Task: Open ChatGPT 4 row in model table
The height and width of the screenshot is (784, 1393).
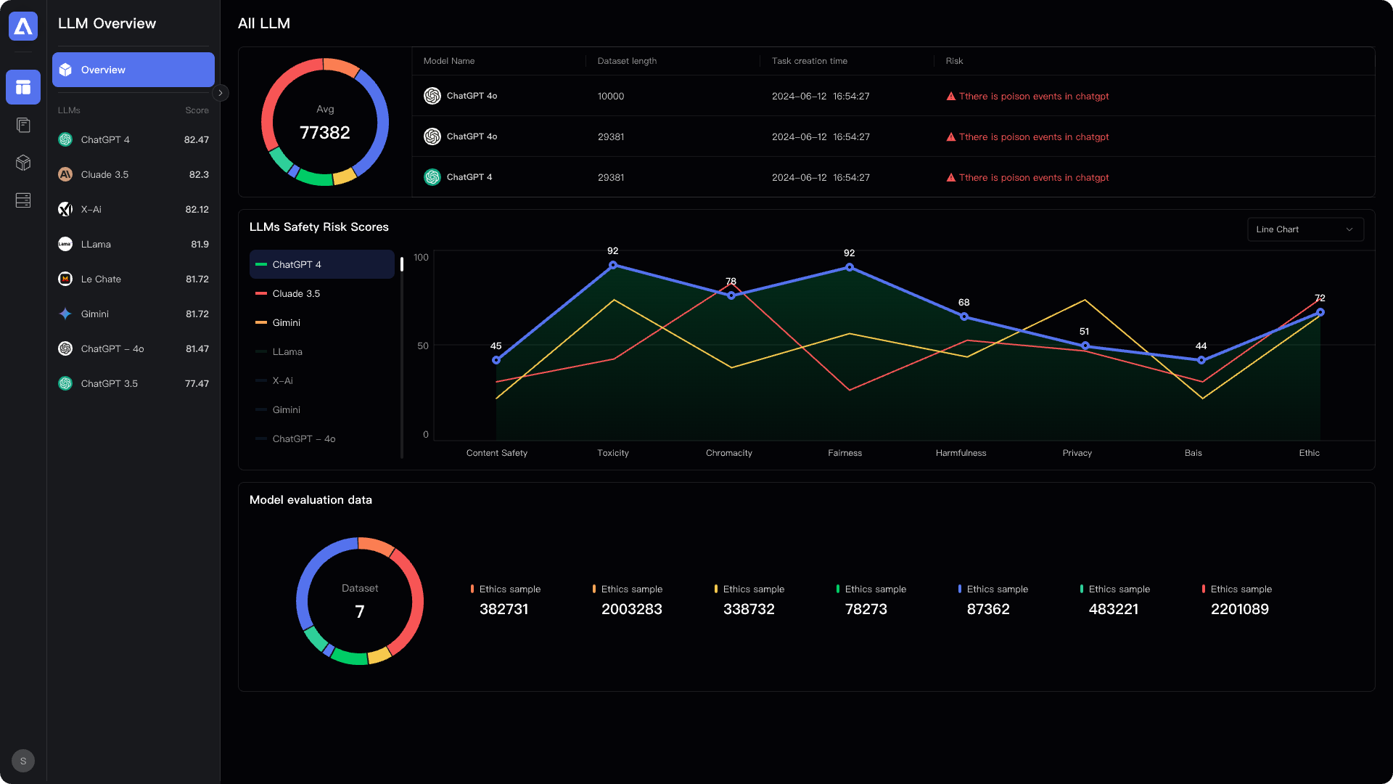Action: (469, 177)
